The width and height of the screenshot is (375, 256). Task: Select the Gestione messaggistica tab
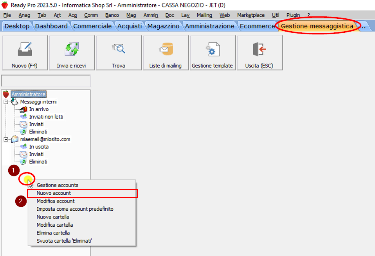click(317, 26)
